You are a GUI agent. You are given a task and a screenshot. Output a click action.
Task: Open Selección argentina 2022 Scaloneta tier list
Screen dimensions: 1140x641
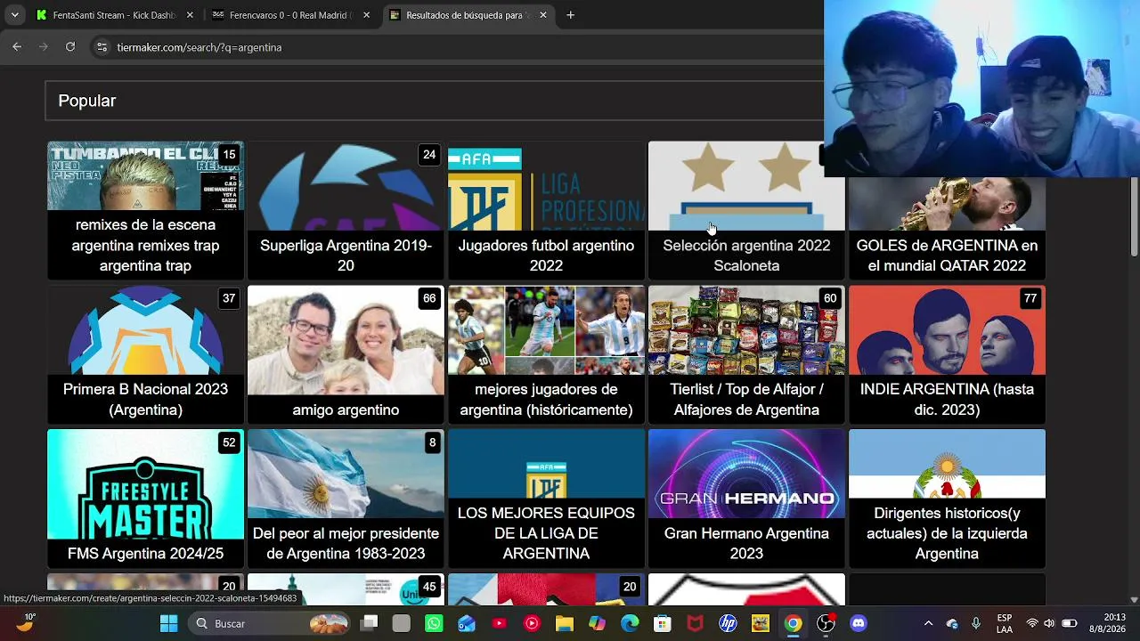tap(746, 210)
